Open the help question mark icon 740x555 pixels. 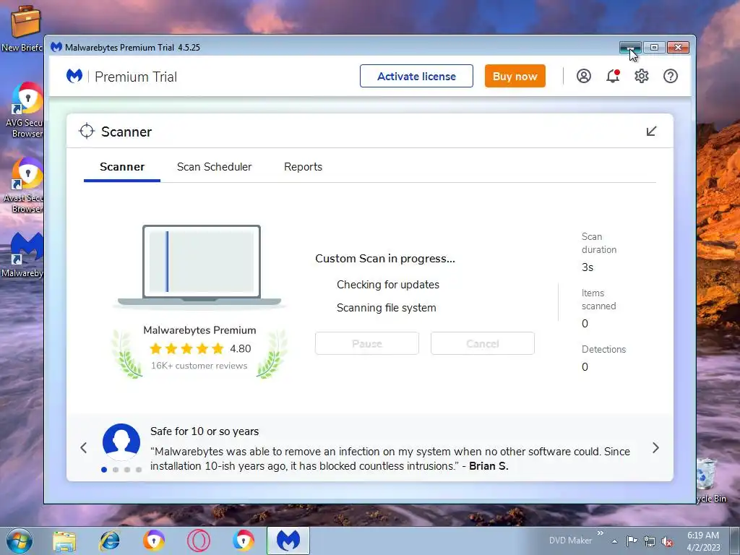pos(670,76)
